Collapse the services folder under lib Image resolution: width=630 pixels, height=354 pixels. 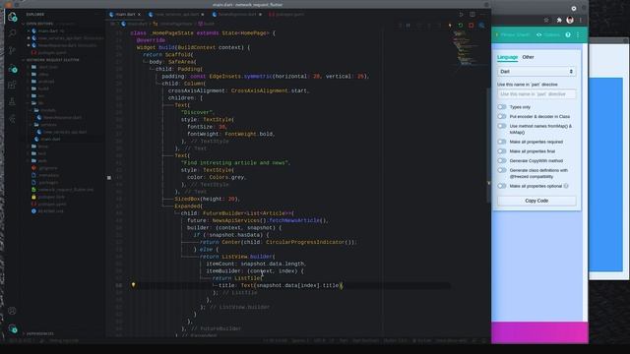pos(48,125)
